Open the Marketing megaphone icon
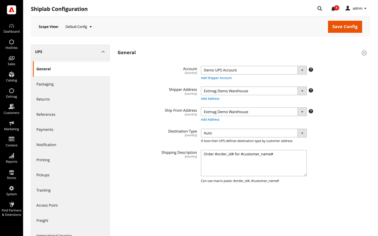Viewport: 378px width, 236px height. click(11, 123)
